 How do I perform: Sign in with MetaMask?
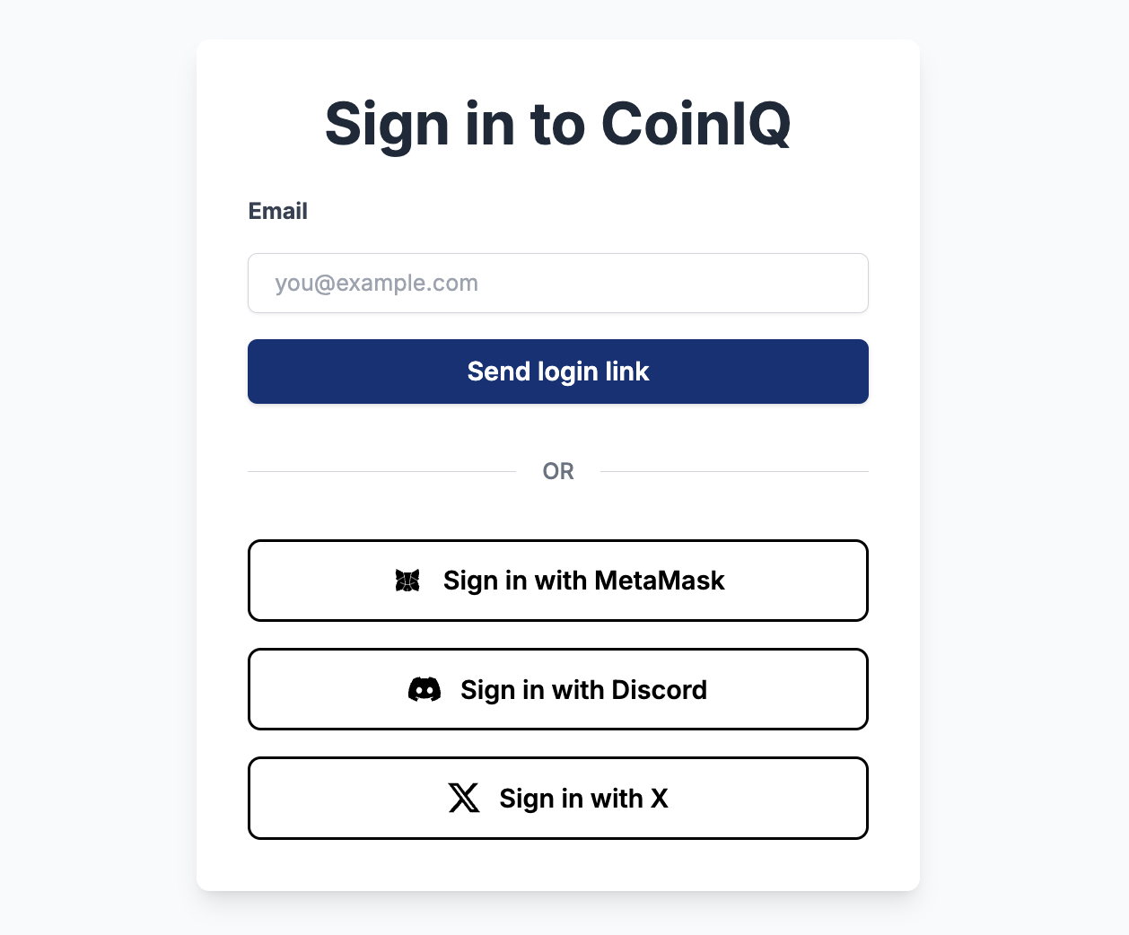(557, 581)
